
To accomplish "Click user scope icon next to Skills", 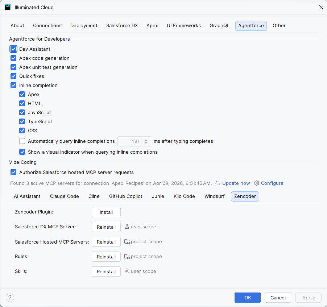I will tap(127, 271).
